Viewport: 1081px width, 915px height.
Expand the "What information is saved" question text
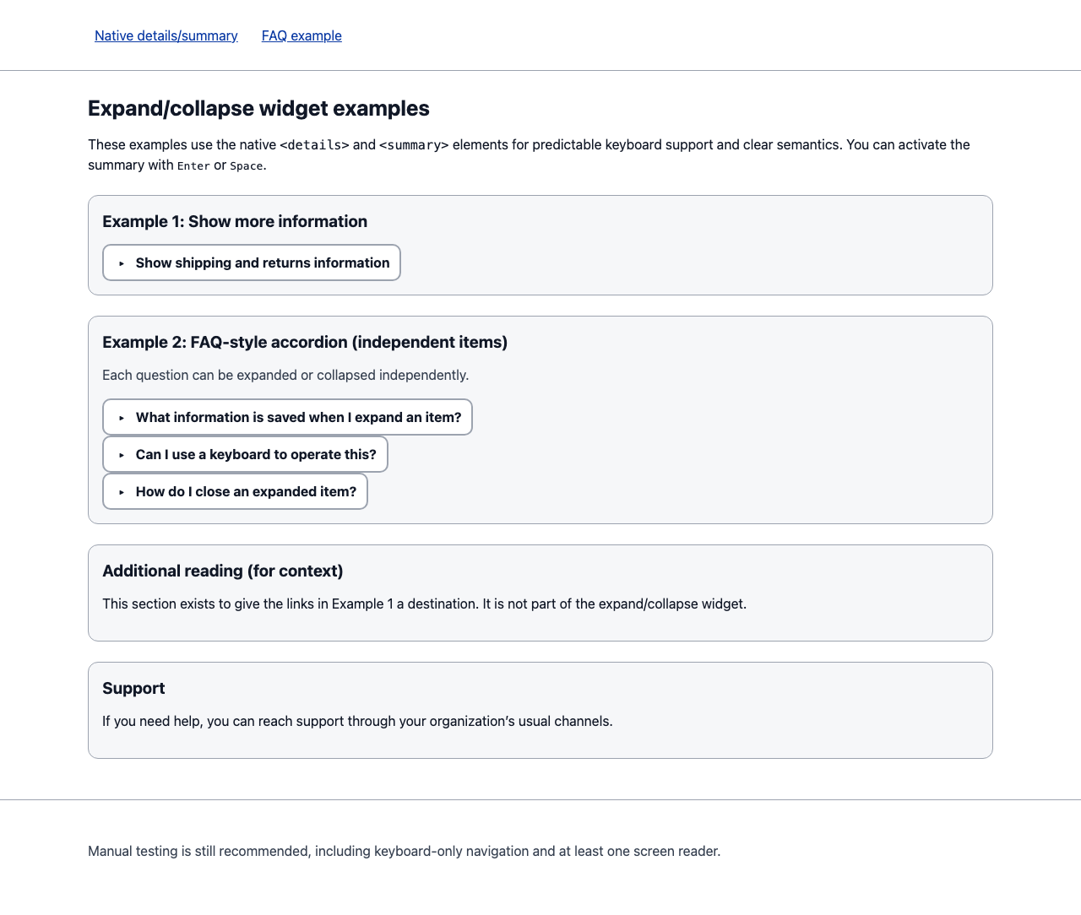coord(298,418)
